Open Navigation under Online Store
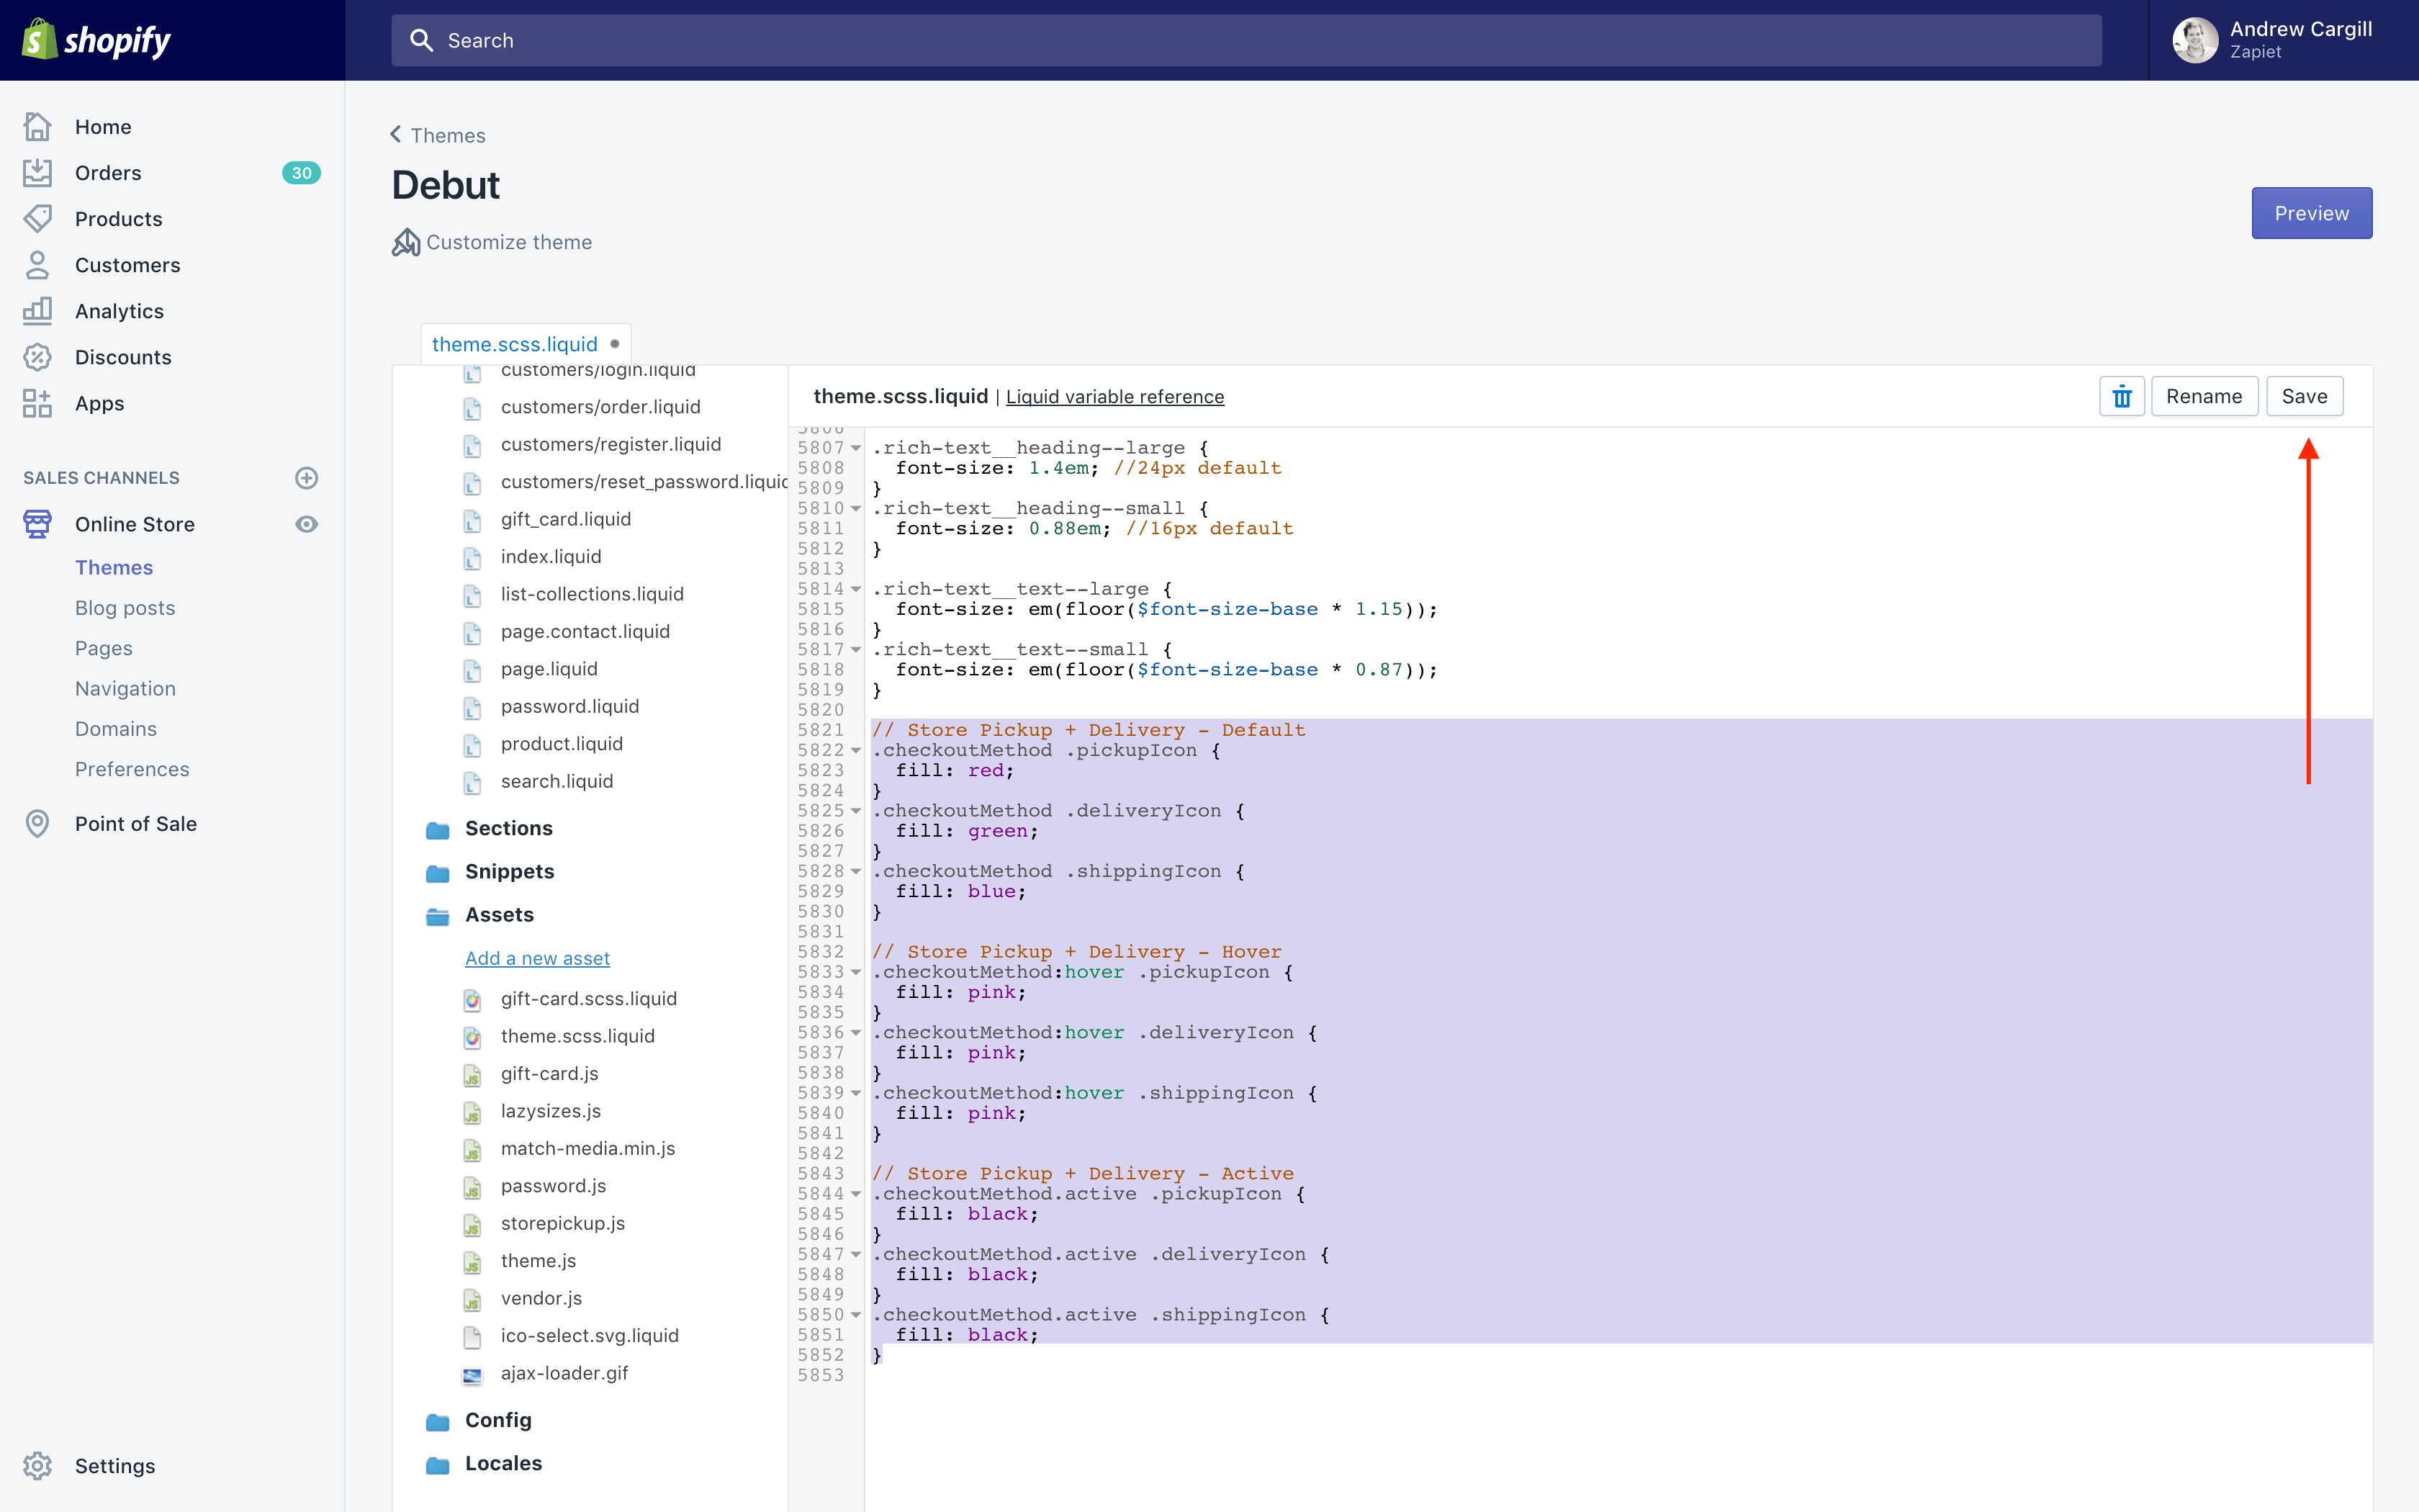Viewport: 2419px width, 1512px height. pyautogui.click(x=125, y=688)
